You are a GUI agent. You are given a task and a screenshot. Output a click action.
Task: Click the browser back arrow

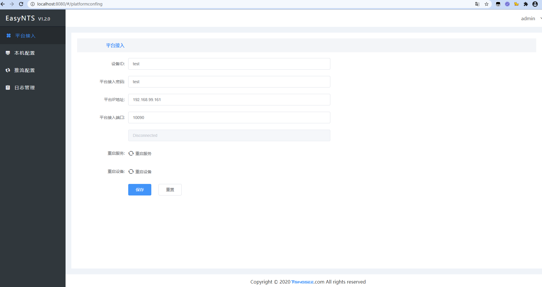3,4
